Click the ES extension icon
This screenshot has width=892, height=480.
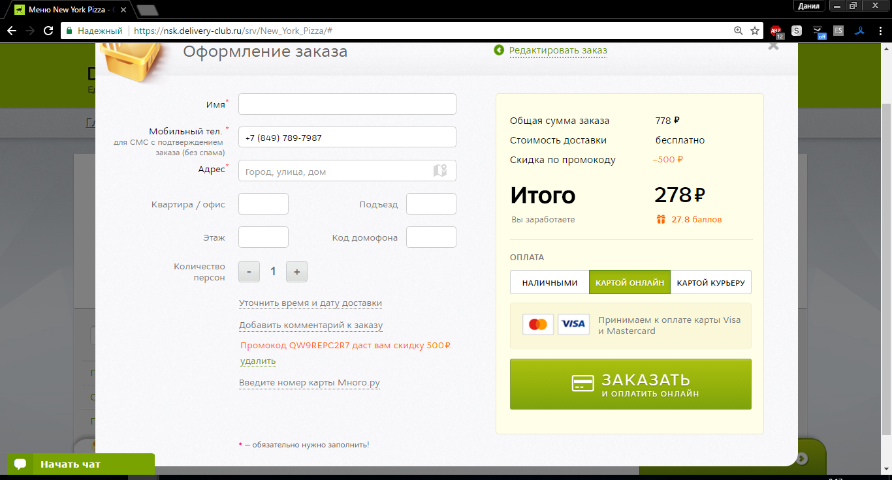838,31
